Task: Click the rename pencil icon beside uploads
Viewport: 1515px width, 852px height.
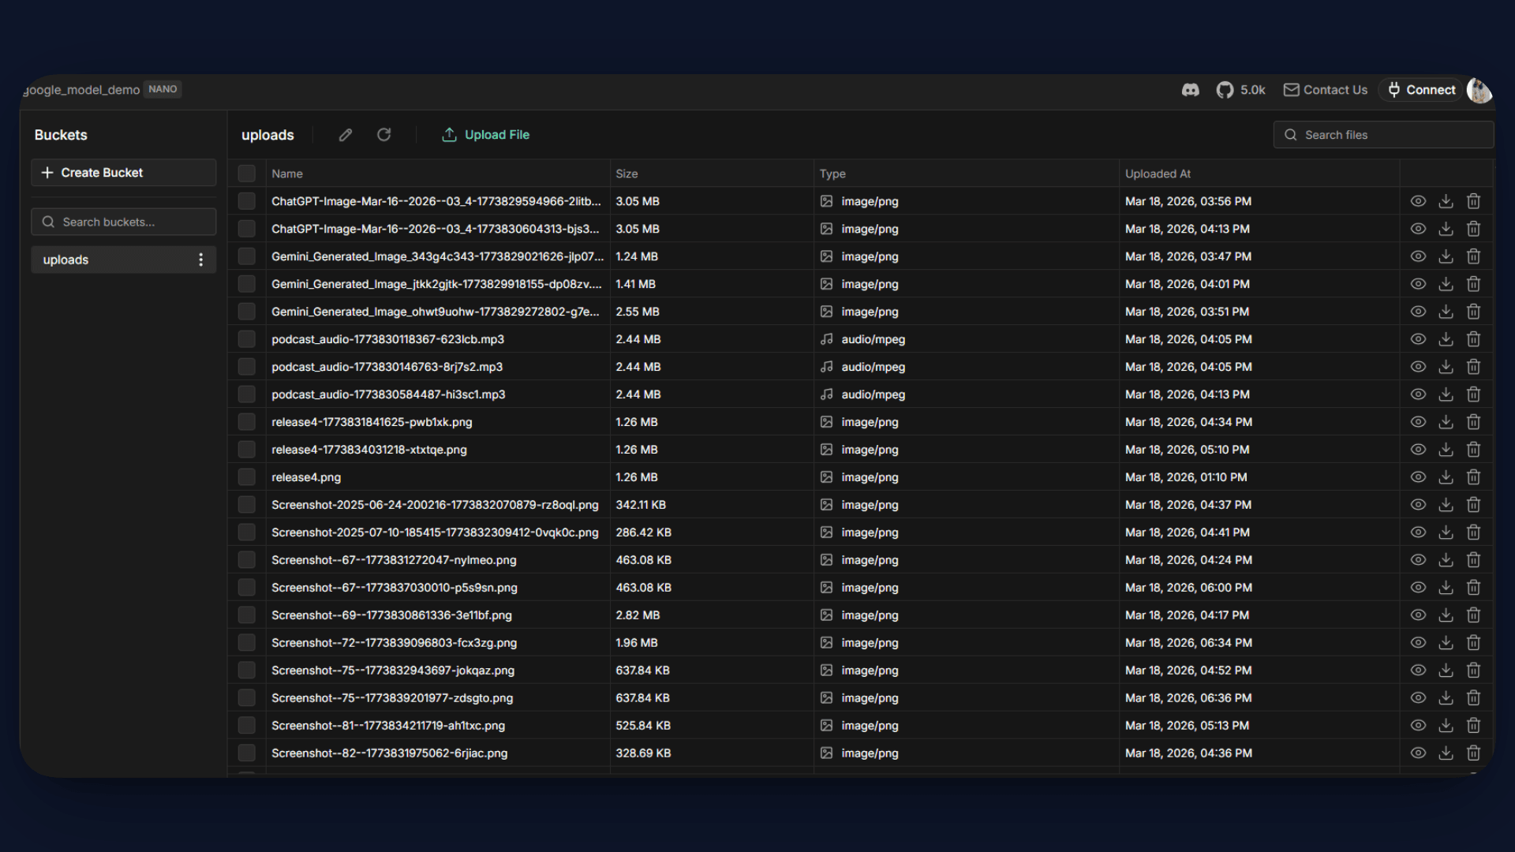Action: [346, 135]
